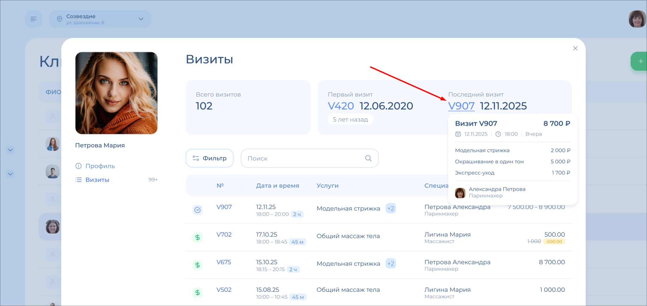Open the Созвездие location dropdown
The height and width of the screenshot is (306, 647).
[100, 19]
